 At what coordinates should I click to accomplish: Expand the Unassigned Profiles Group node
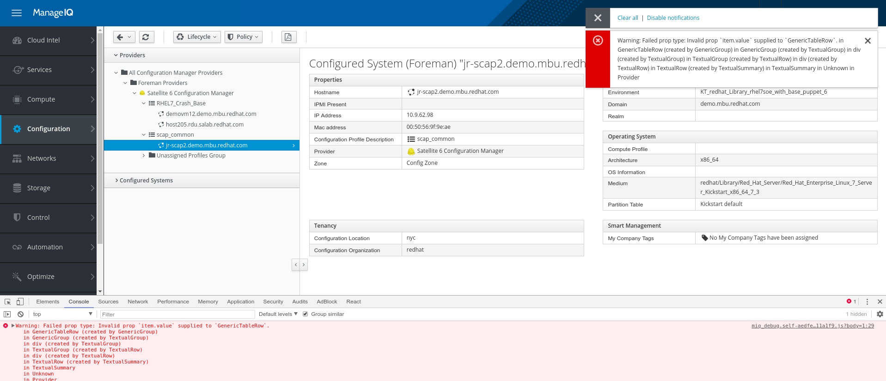pos(144,156)
